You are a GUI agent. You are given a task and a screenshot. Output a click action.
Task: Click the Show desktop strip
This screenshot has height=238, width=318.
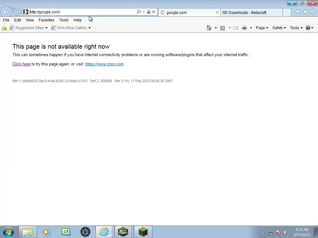[x=316, y=232]
